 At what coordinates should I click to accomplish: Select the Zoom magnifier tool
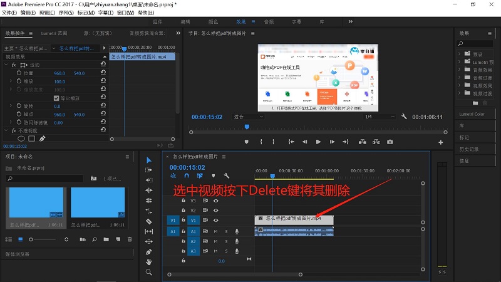(x=149, y=272)
